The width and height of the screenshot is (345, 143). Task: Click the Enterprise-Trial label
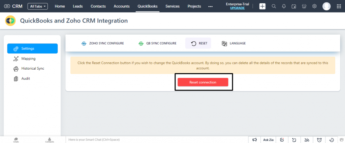238,4
